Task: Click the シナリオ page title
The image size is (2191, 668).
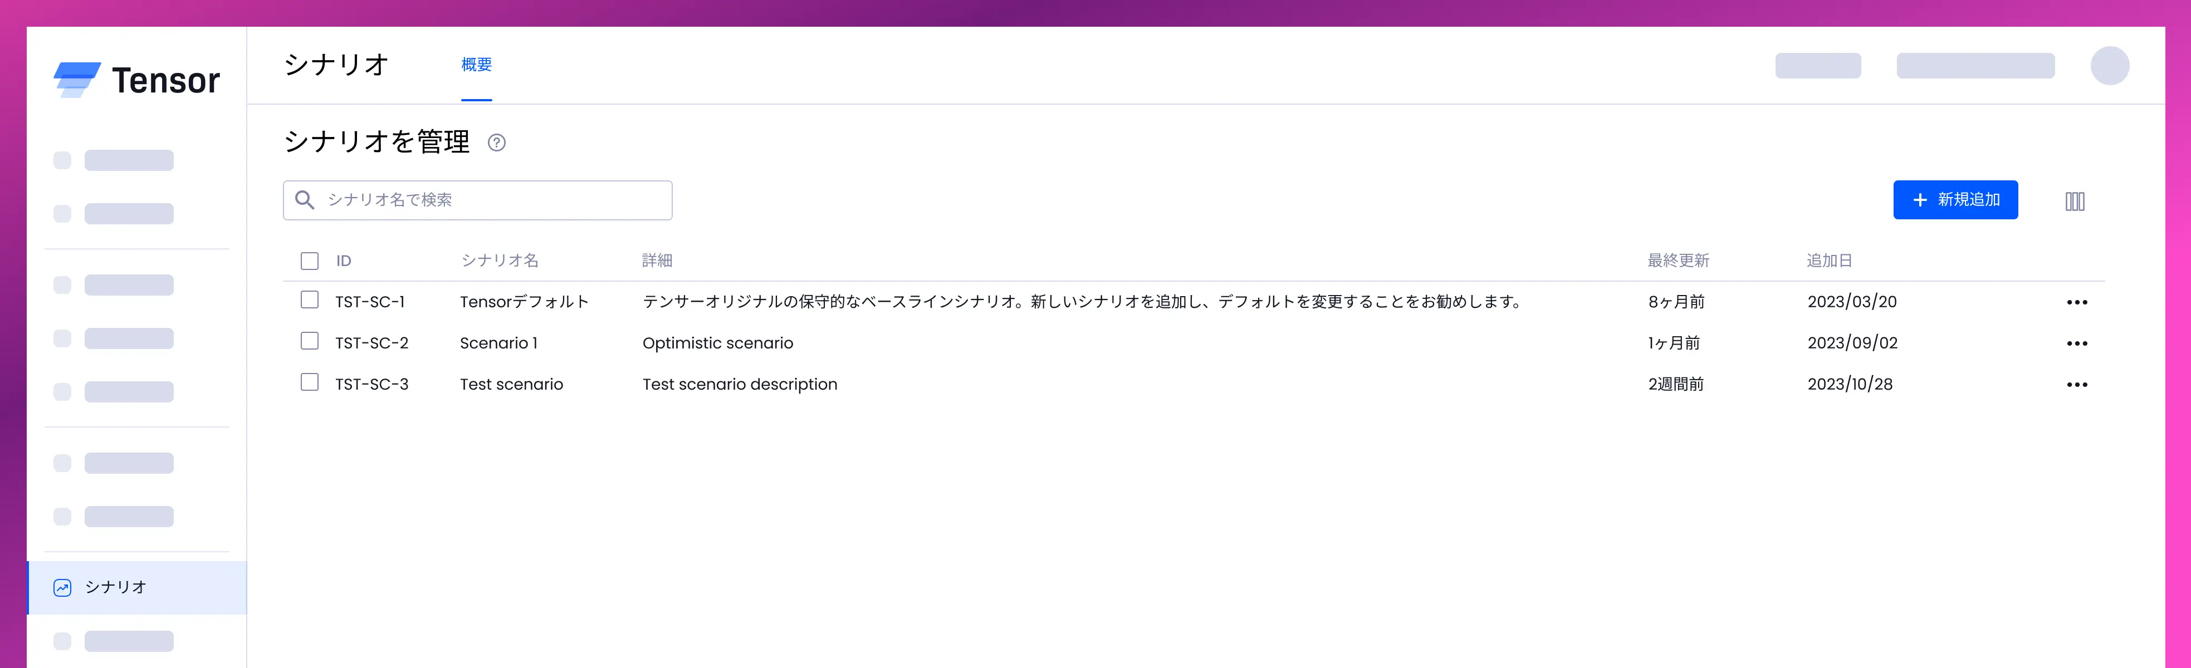Action: (336, 65)
